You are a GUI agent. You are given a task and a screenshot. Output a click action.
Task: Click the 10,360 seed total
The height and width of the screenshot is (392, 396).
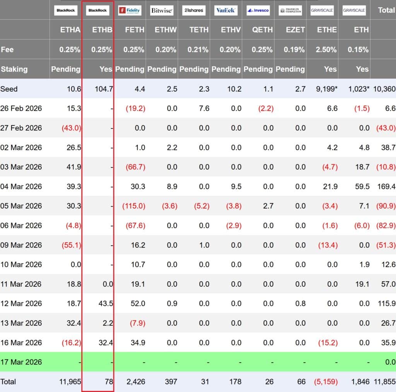384,89
